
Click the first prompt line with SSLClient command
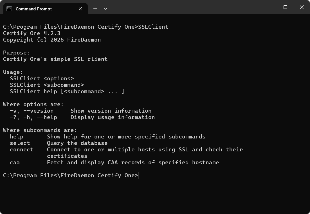86,27
